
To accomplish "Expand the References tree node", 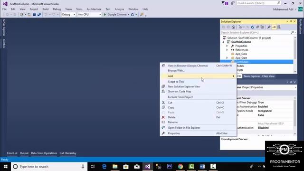I will point(227,50).
